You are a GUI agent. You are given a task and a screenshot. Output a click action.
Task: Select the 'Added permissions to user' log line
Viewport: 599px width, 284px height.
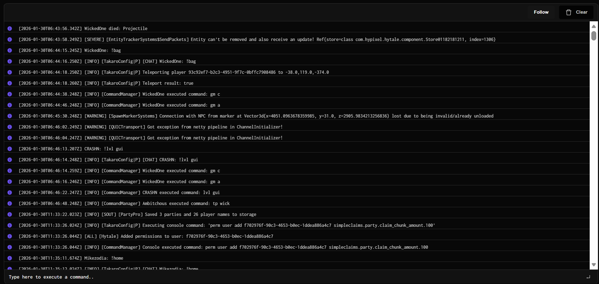(146, 236)
